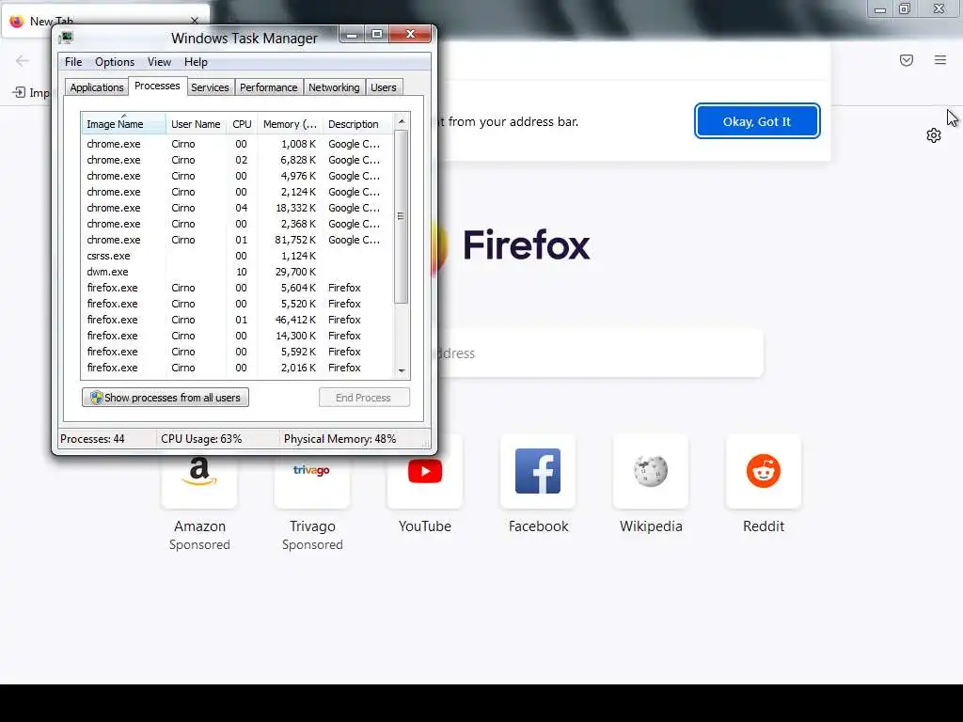The image size is (963, 722).
Task: Click the Firefox search address field
Action: (x=599, y=353)
